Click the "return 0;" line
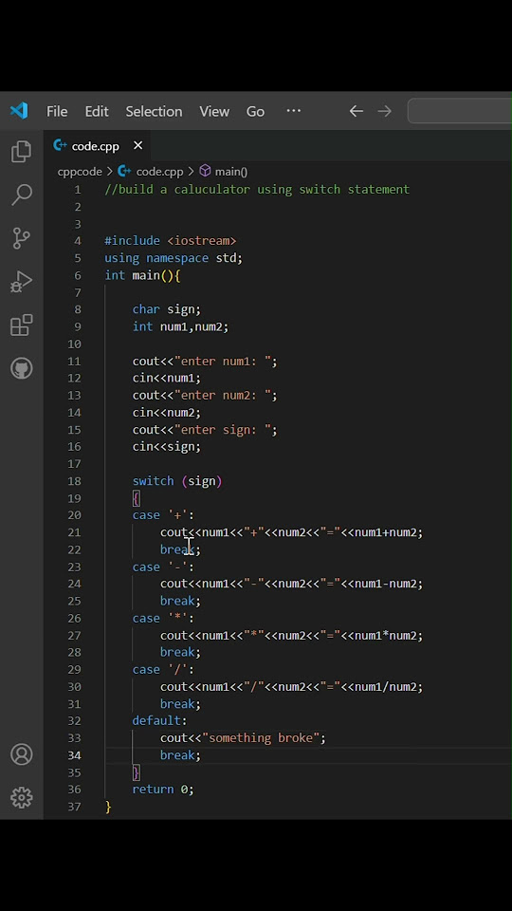The height and width of the screenshot is (911, 512). pyautogui.click(x=163, y=790)
